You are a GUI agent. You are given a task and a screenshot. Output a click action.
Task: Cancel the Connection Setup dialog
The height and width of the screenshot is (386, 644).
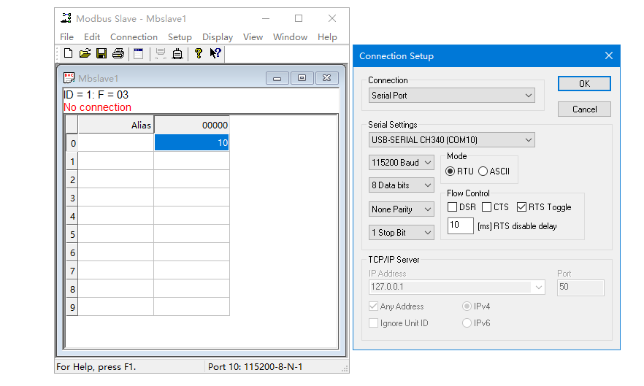[584, 109]
